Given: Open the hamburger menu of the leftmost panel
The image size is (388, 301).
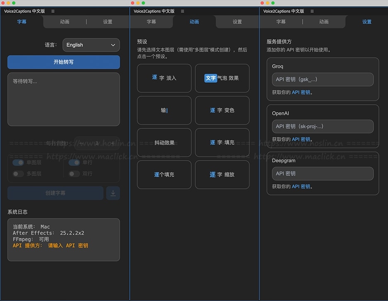Looking at the screenshot, I should pos(53,11).
